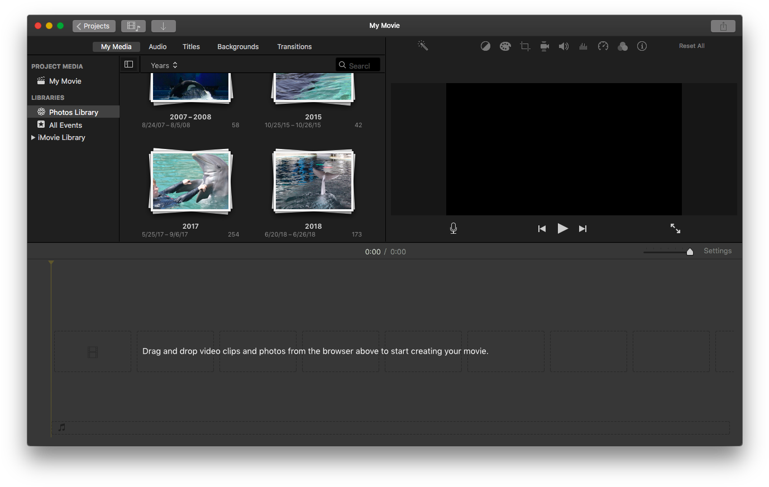
Task: Open clip filter and audio effects
Action: [623, 46]
